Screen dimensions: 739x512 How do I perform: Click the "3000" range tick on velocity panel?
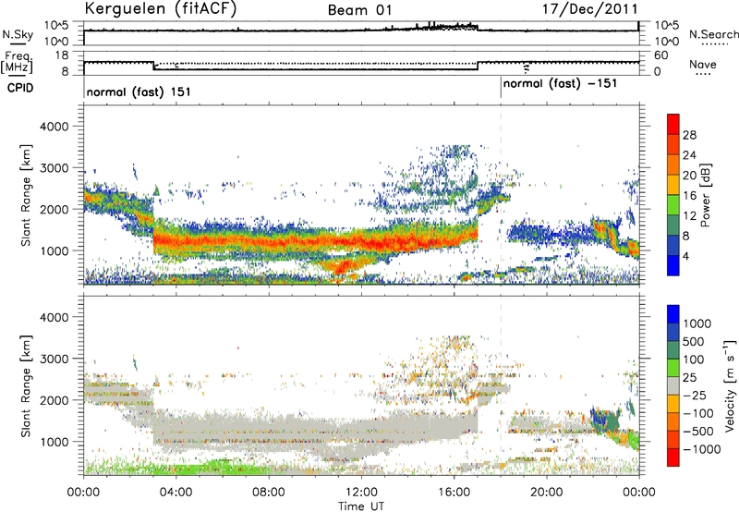pos(54,359)
